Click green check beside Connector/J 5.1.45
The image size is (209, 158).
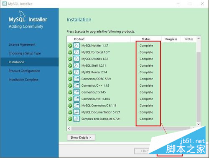(x=70, y=92)
